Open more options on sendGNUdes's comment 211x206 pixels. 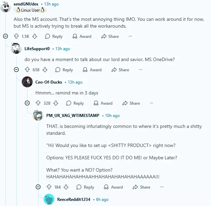(x=130, y=36)
